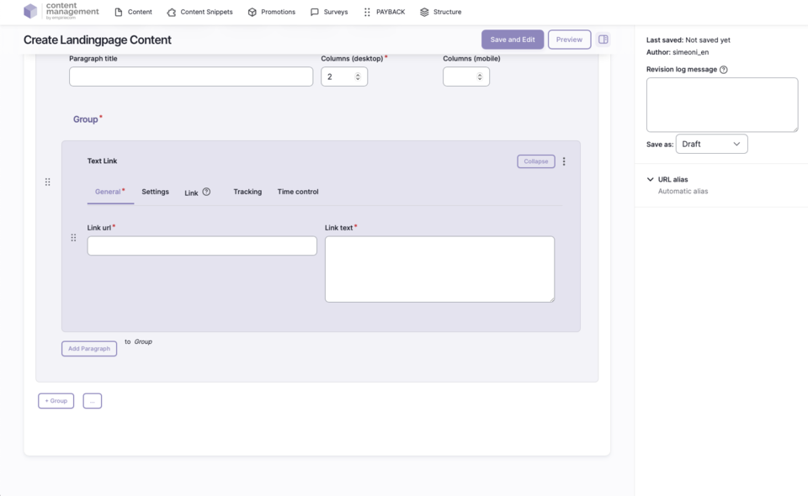The image size is (808, 496).
Task: Toggle the sidebar panel icon beside Preview
Action: 603,40
